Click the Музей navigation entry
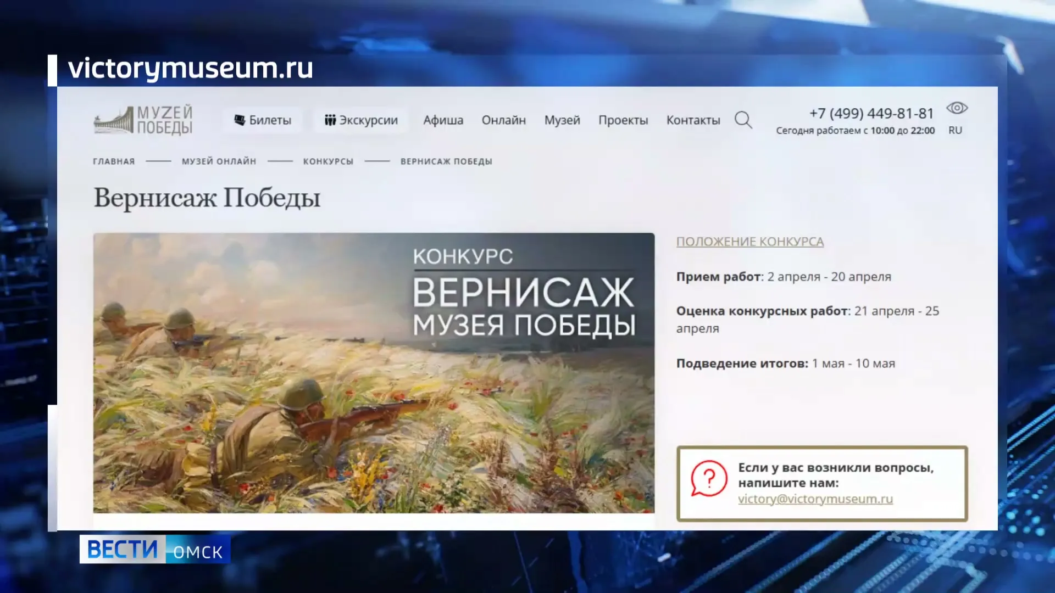1055x593 pixels. 562,120
